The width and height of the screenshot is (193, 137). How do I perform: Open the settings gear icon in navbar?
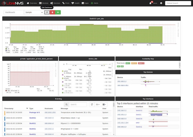(161, 3)
